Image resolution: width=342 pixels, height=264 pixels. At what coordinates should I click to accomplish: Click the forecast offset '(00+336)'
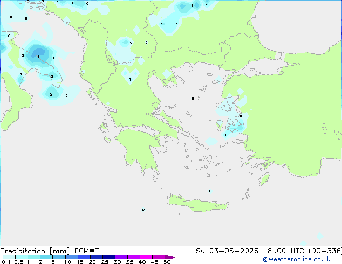(325, 251)
